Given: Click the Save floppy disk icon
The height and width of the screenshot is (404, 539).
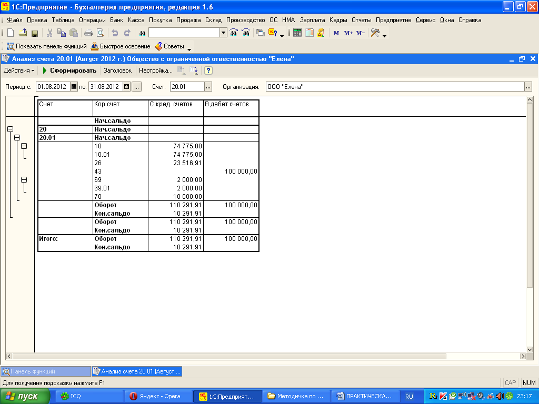Looking at the screenshot, I should point(34,33).
